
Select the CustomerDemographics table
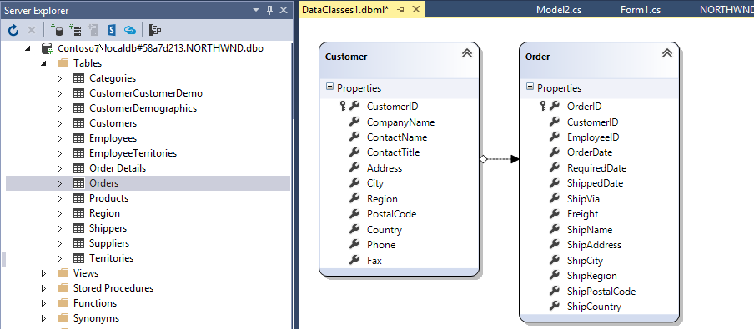pyautogui.click(x=143, y=108)
